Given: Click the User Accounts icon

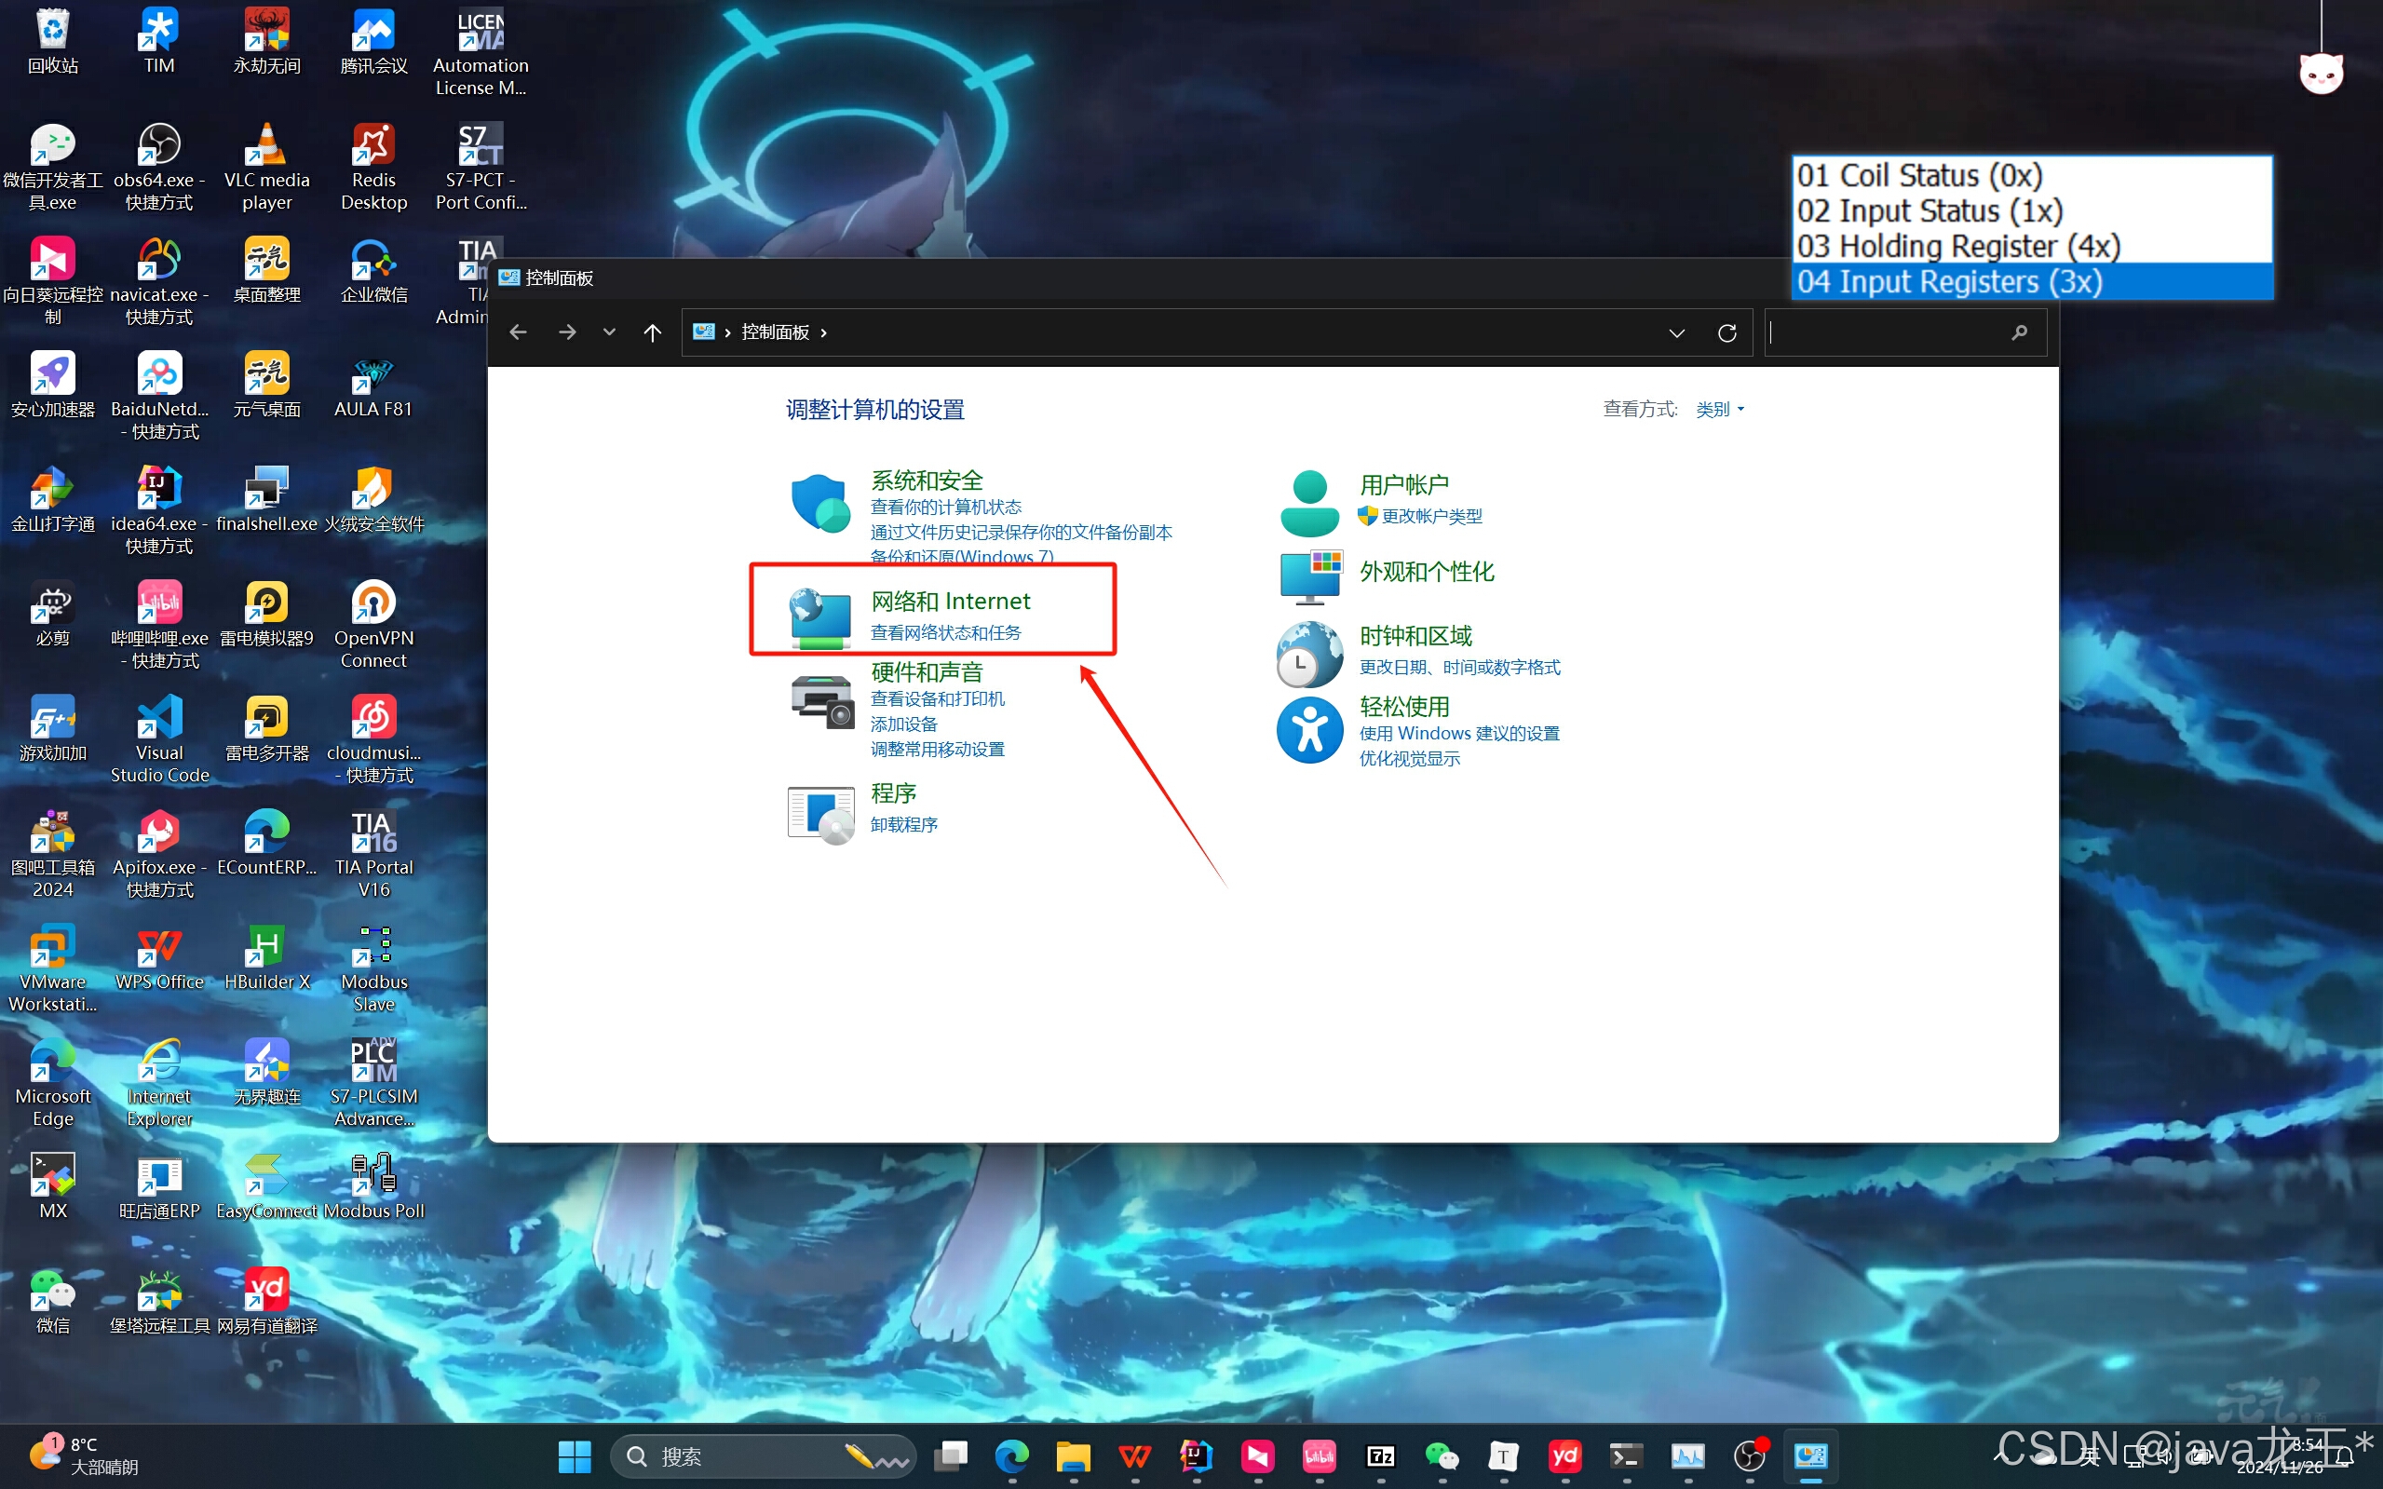Looking at the screenshot, I should (1308, 503).
